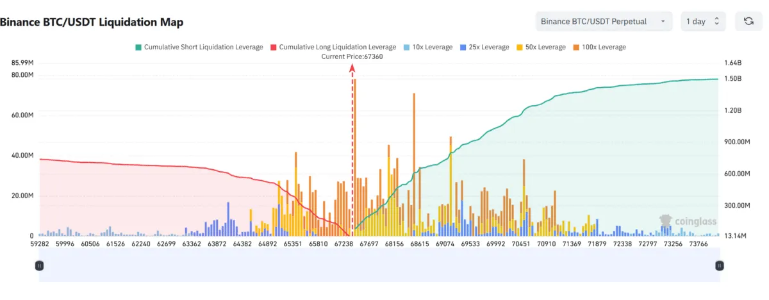Viewport: 769px width, 300px height.
Task: Click the 65810 price axis label
Action: click(318, 244)
